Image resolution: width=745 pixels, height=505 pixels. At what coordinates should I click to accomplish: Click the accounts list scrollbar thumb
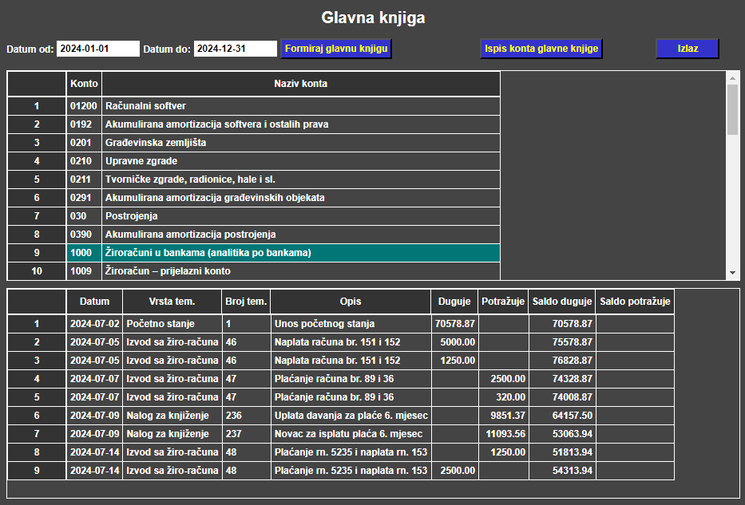click(732, 109)
